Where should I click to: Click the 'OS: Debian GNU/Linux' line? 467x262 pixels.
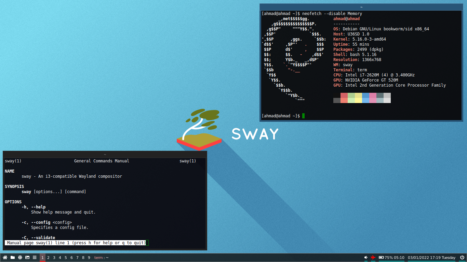381,29
